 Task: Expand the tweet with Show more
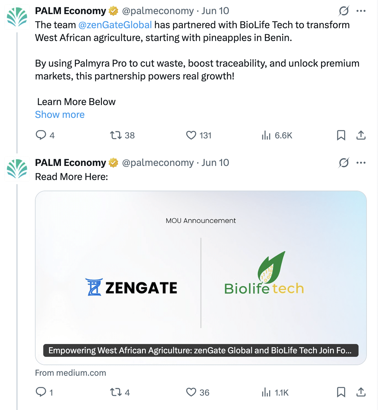[60, 115]
